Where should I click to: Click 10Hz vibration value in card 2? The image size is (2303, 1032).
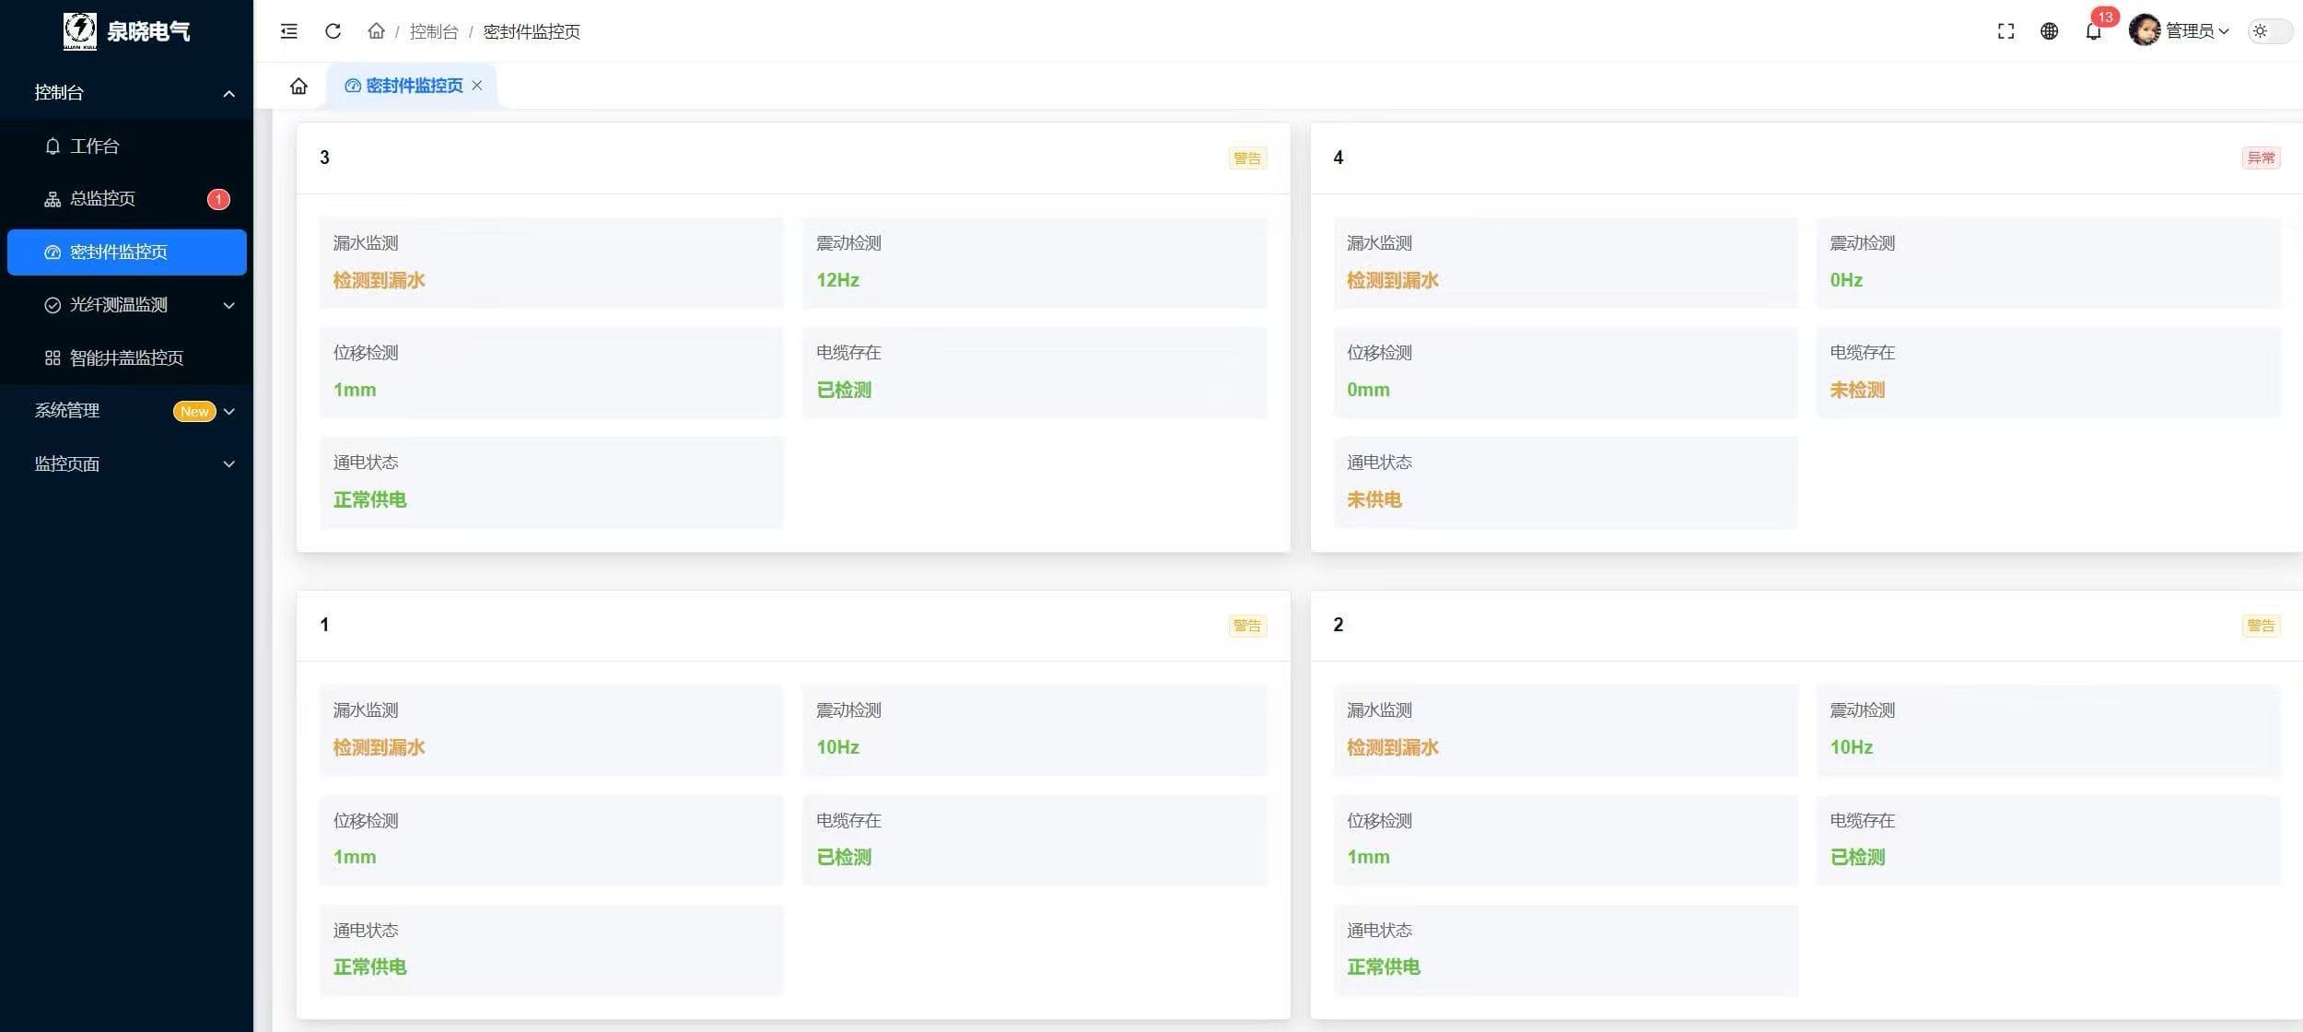point(1851,748)
